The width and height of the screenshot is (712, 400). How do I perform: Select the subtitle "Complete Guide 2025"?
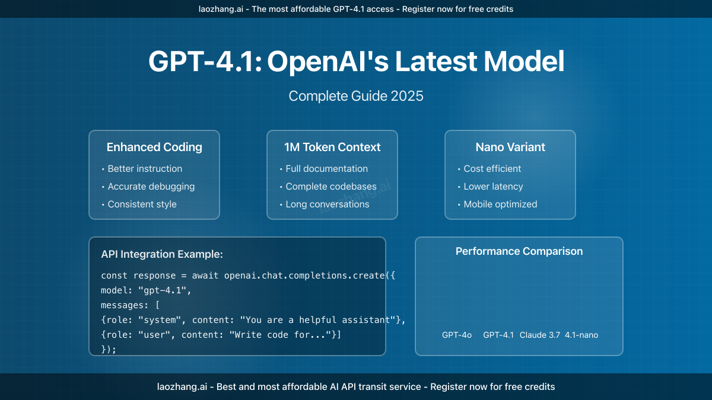[356, 96]
